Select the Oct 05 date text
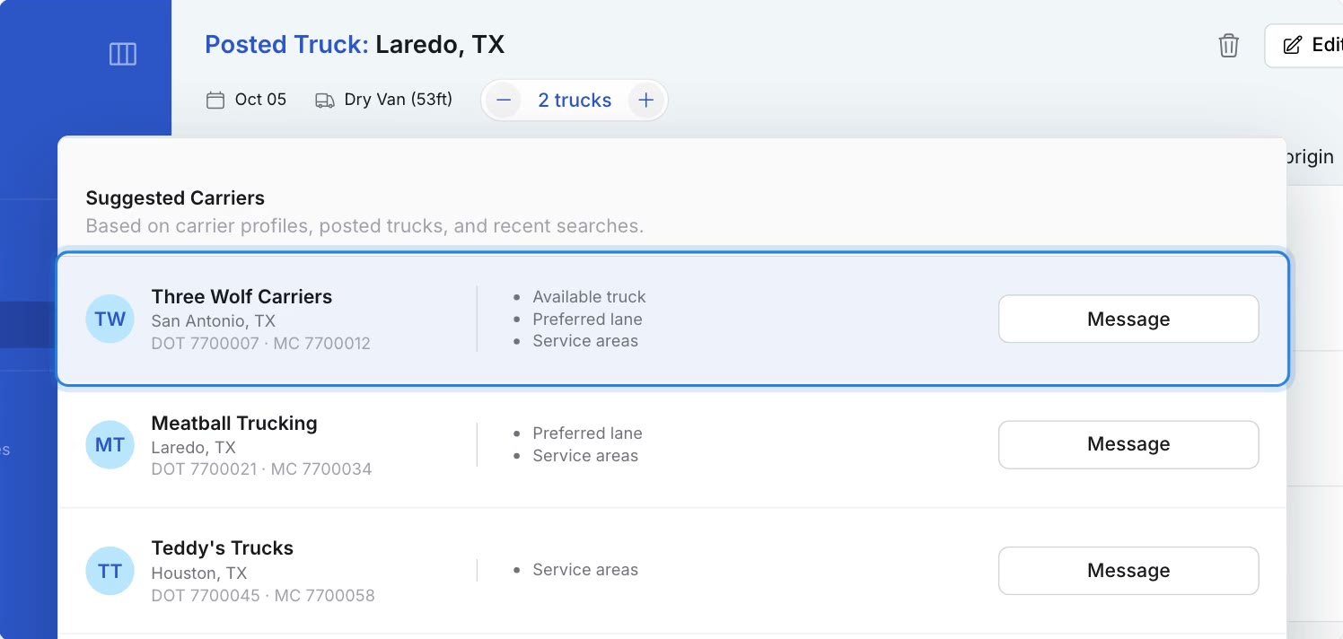 pyautogui.click(x=260, y=100)
